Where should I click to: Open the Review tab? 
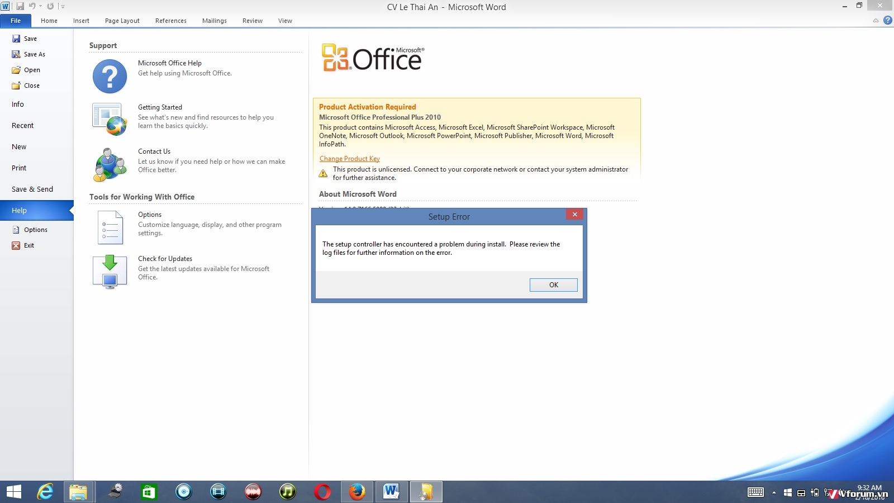[253, 21]
